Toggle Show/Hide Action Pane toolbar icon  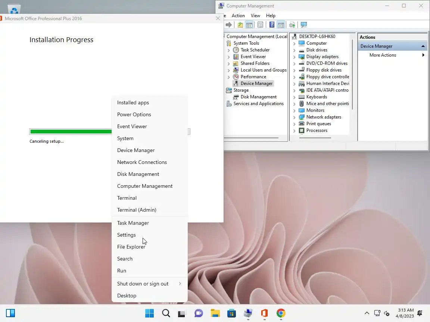point(281,25)
